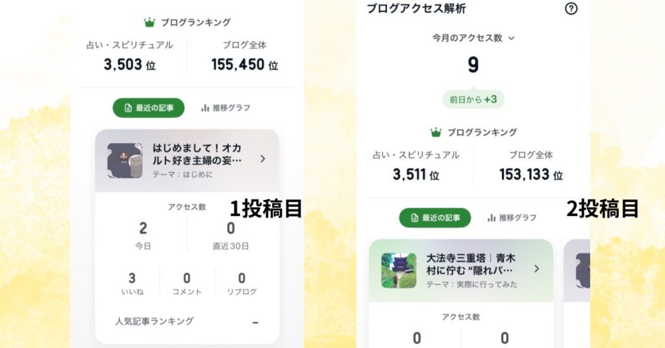
Task: Switch to the right 推移グラフ tab
Action: pos(512,218)
